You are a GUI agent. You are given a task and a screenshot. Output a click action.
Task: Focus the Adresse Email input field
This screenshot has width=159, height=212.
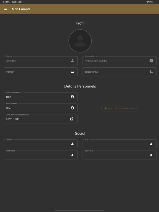(x=120, y=60)
